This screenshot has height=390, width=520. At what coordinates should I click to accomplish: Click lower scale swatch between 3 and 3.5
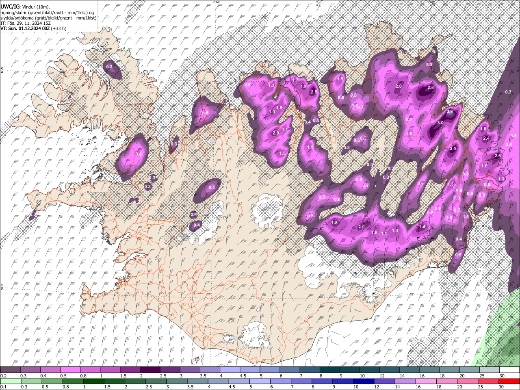(x=177, y=381)
